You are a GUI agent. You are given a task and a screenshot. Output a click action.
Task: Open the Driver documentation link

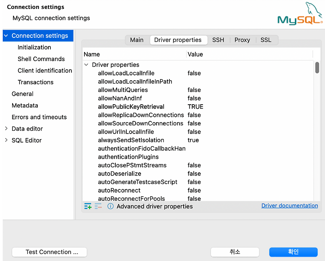click(289, 206)
